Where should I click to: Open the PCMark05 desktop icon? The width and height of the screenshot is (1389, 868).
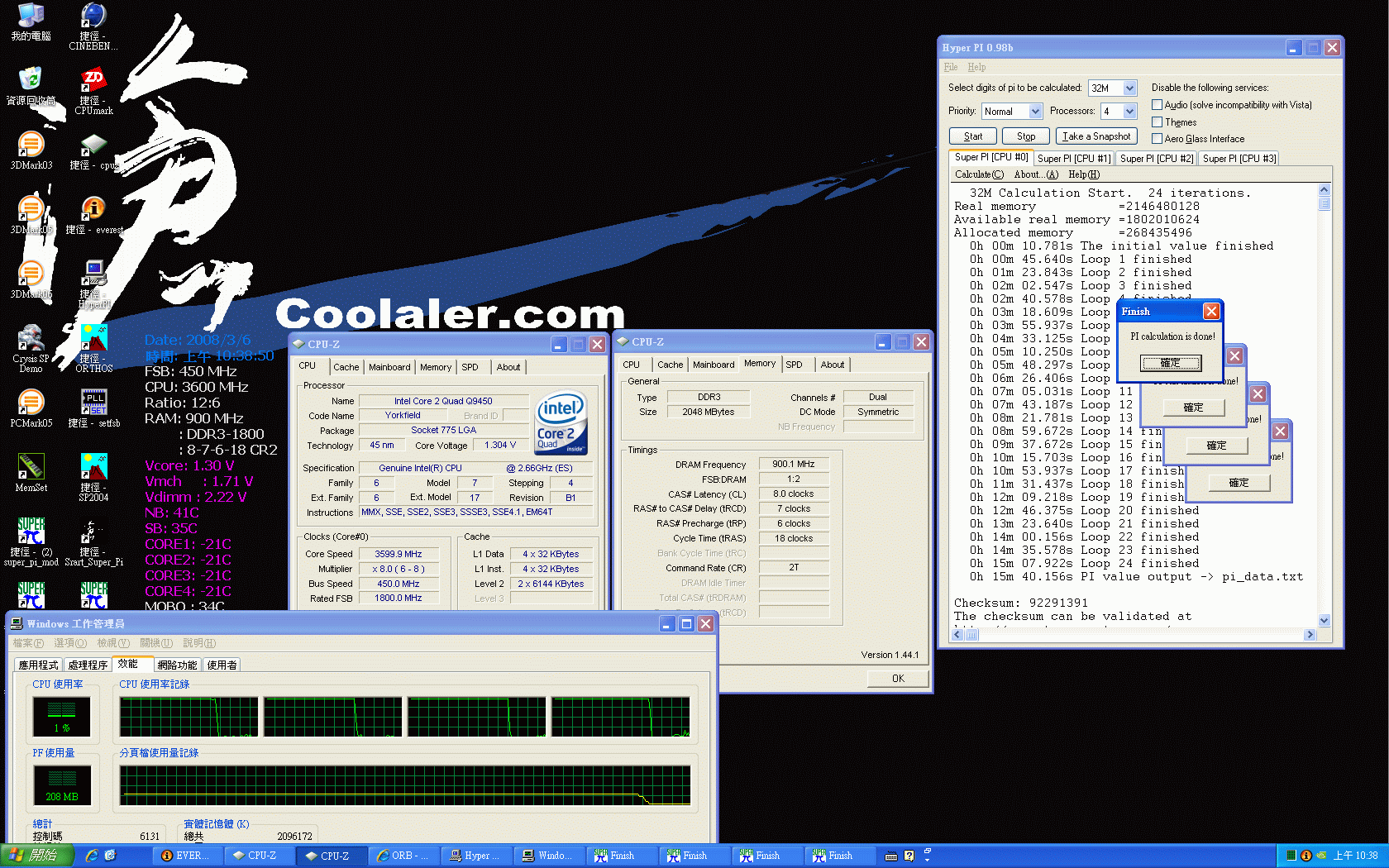pyautogui.click(x=31, y=408)
